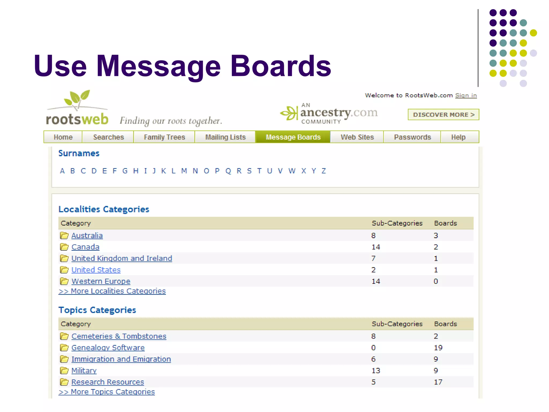Viewport: 549px width, 412px height.
Task: Browse surnames starting with M
Action: click(x=184, y=171)
